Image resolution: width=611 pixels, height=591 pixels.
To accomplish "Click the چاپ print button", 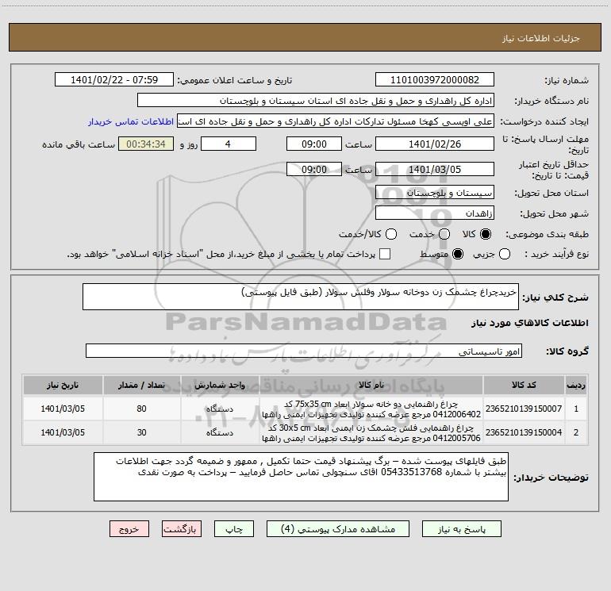I will [x=234, y=529].
